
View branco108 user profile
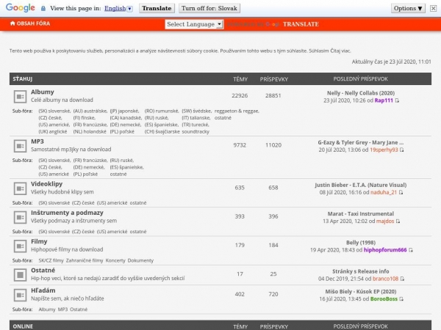coord(386,279)
